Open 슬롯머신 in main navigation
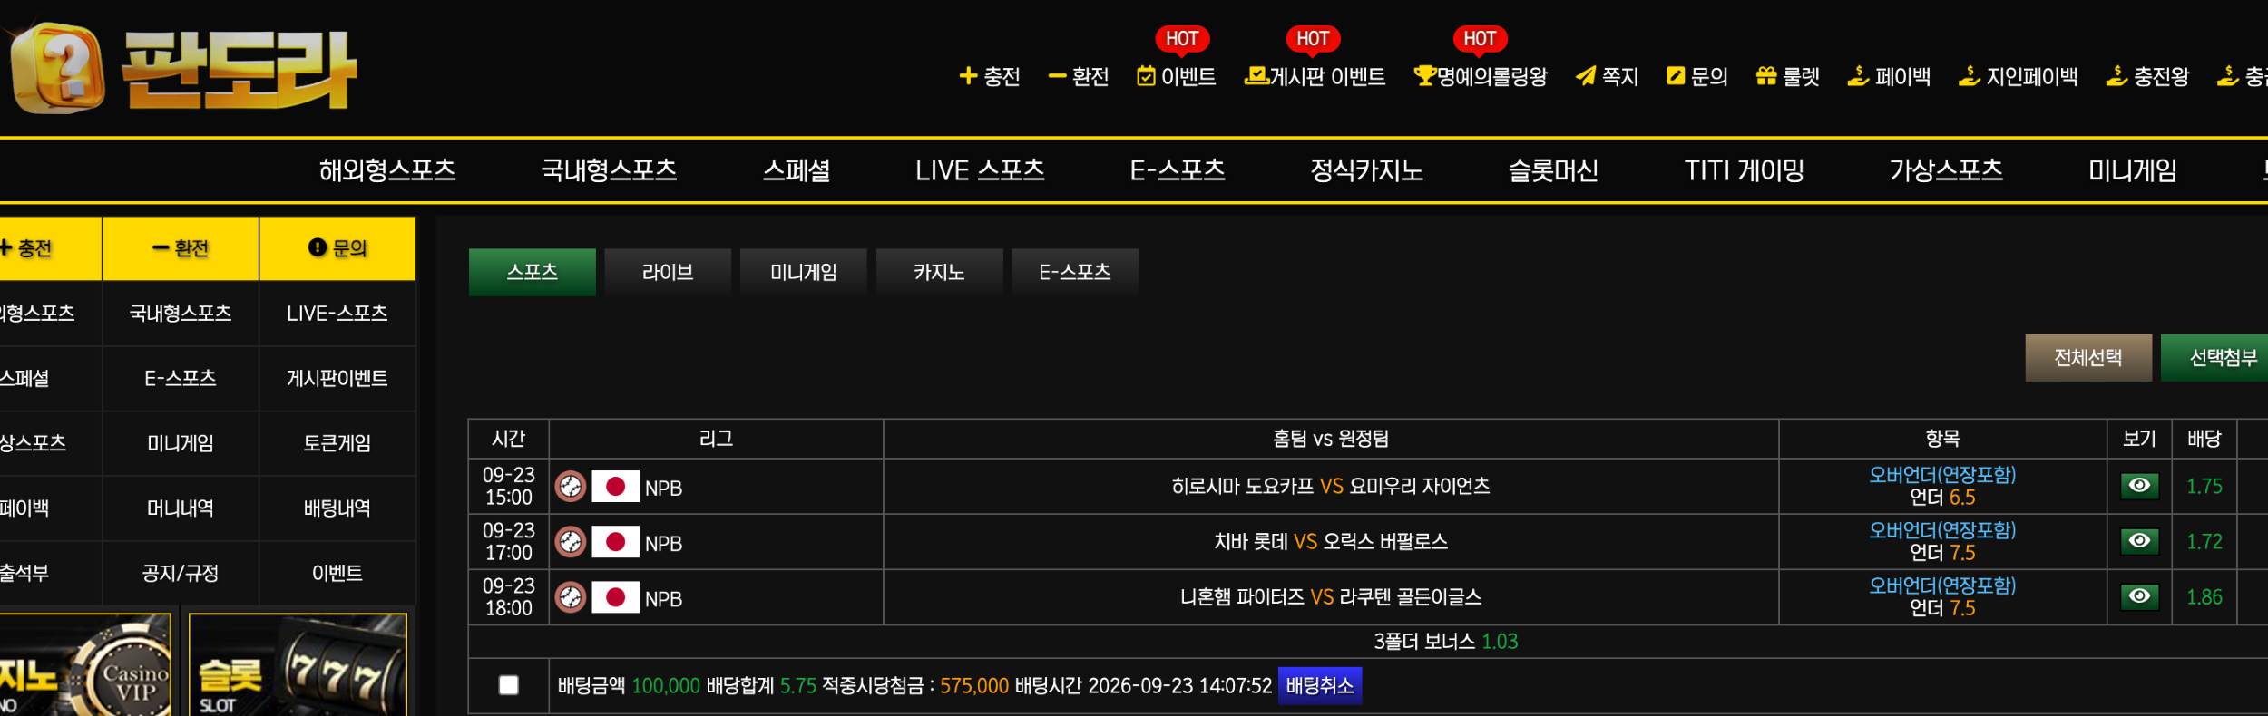The height and width of the screenshot is (716, 2268). pyautogui.click(x=1553, y=170)
